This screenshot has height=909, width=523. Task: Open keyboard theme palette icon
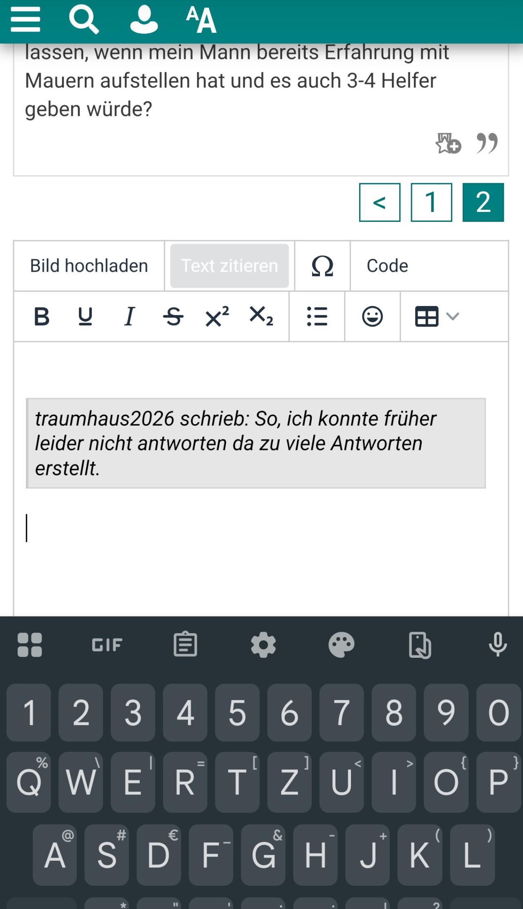[x=341, y=645]
